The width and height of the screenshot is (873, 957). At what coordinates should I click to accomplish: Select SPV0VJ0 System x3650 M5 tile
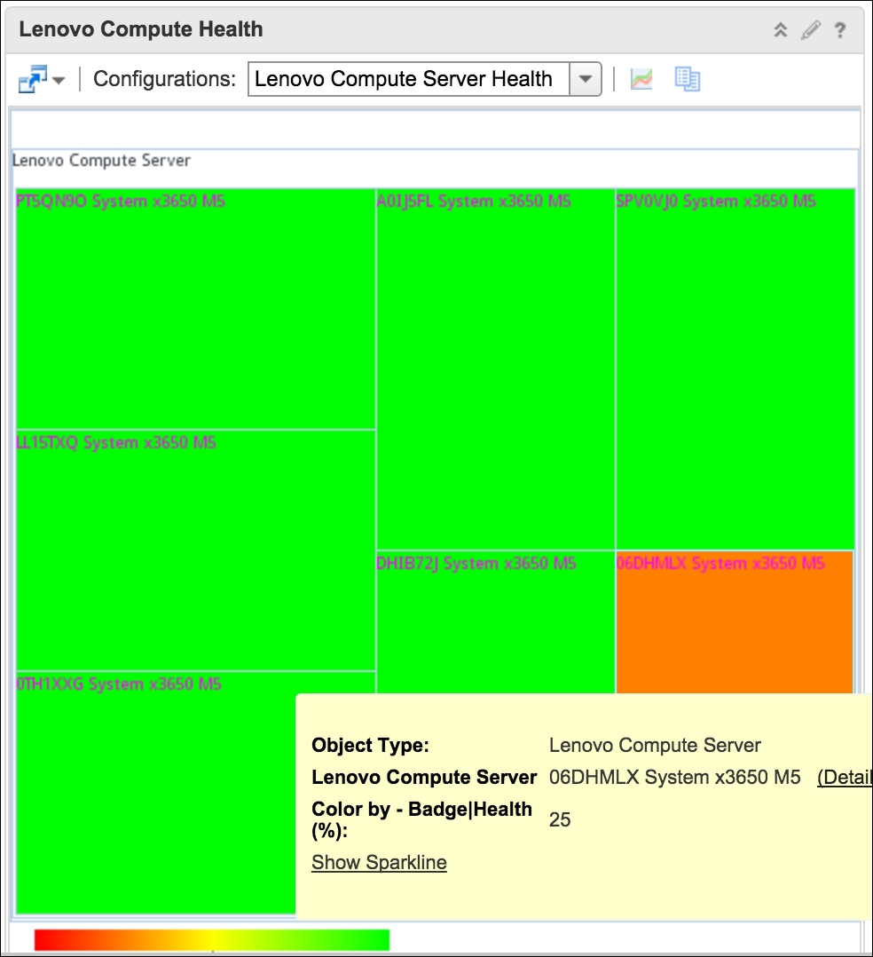[x=735, y=369]
